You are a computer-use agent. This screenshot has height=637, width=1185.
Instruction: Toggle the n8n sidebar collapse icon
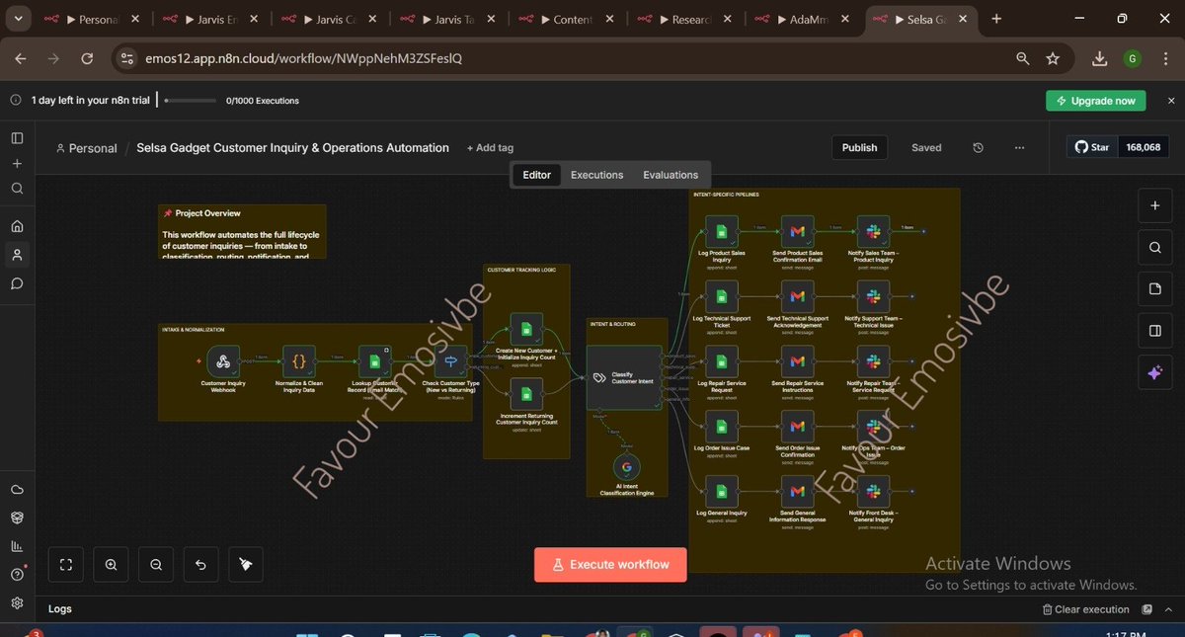[17, 138]
